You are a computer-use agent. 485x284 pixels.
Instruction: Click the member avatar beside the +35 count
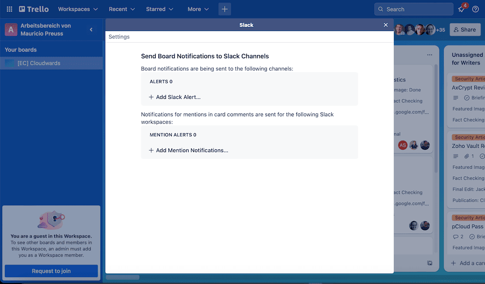coord(430,30)
